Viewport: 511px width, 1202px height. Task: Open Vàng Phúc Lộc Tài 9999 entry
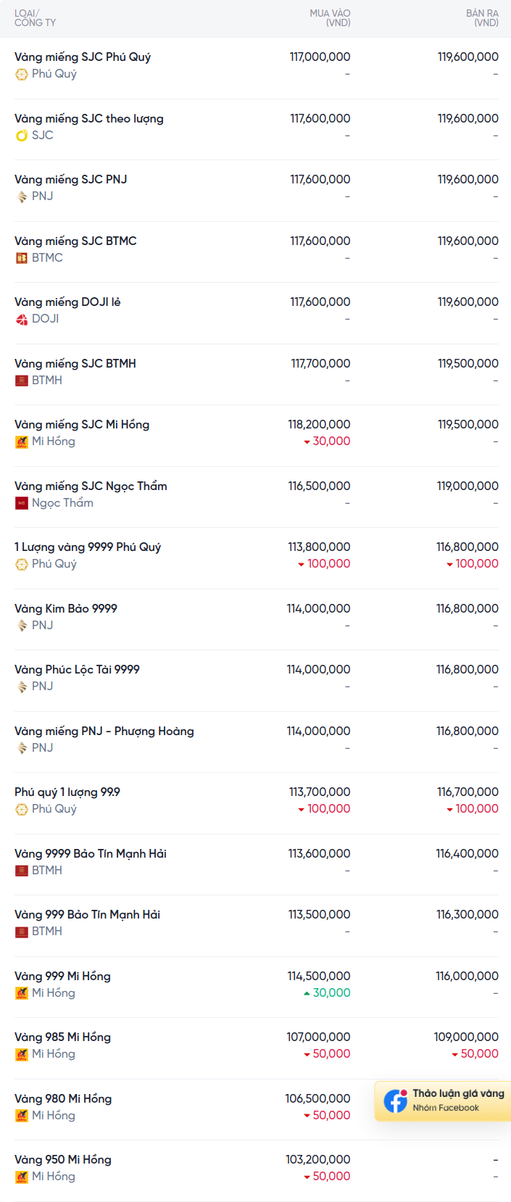click(x=77, y=669)
